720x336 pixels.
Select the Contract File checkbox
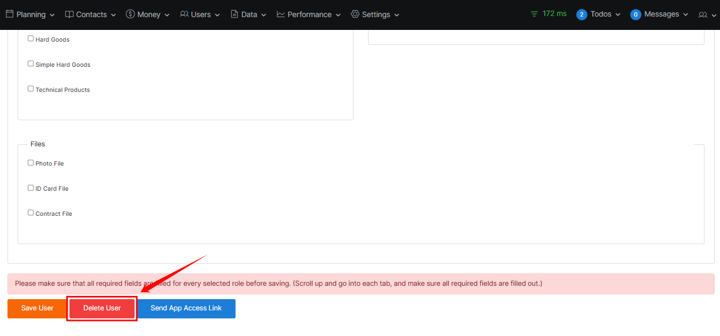31,213
